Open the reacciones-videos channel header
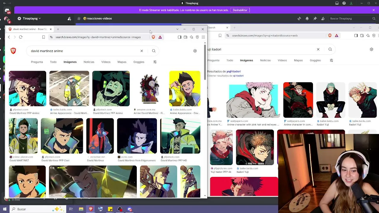379x213 pixels. (x=97, y=18)
